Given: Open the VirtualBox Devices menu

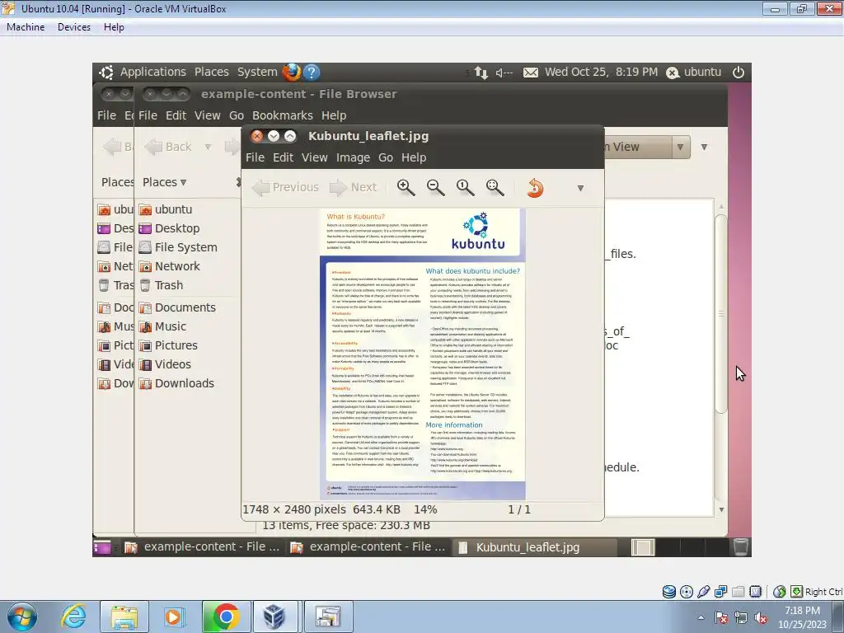Looking at the screenshot, I should tap(74, 27).
